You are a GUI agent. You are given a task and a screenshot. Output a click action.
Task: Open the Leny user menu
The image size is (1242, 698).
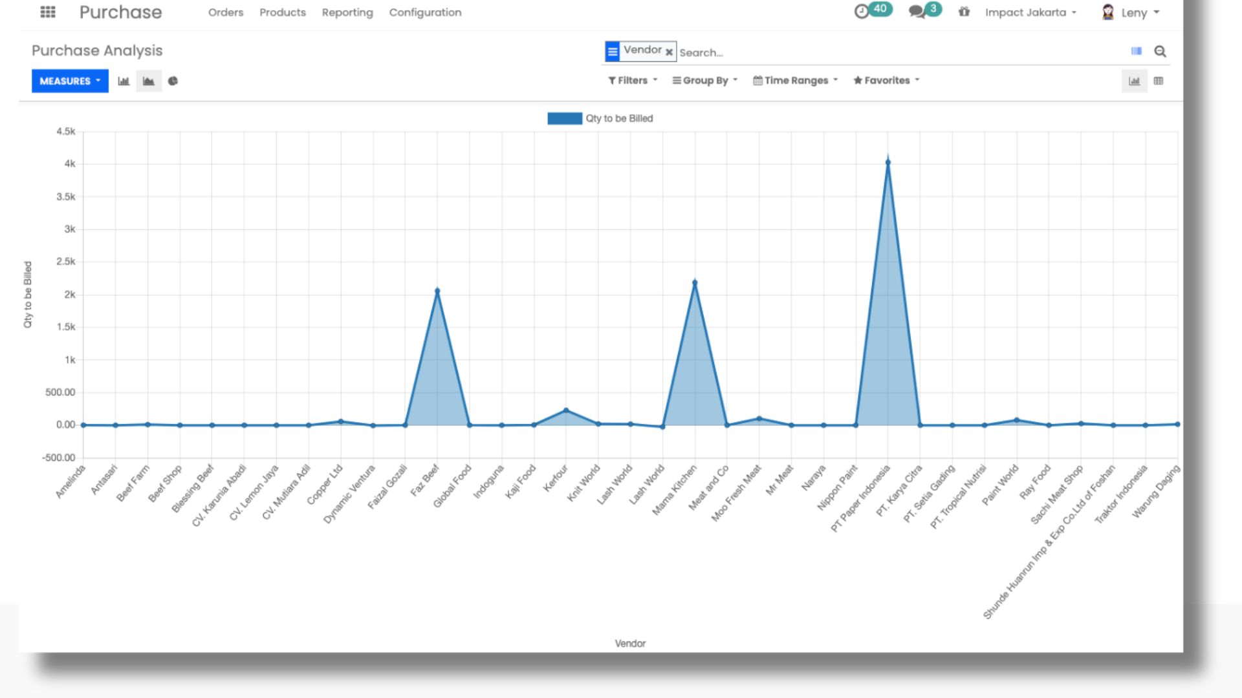tap(1140, 12)
